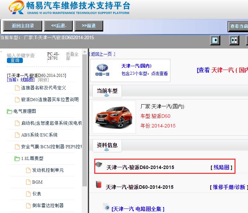
Task: Select the 当前车型 tab
Action: 107,91
